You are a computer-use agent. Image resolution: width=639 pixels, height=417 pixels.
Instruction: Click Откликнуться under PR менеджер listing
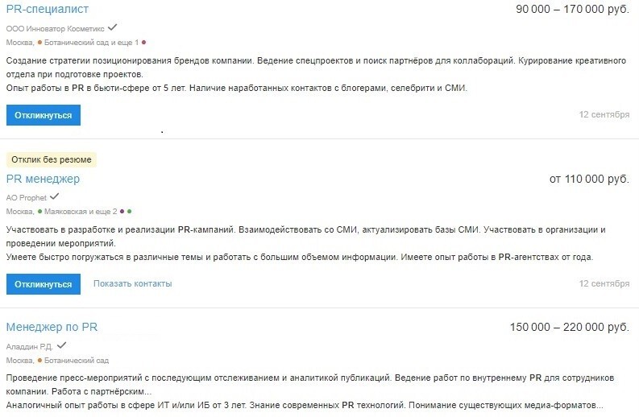pos(44,284)
